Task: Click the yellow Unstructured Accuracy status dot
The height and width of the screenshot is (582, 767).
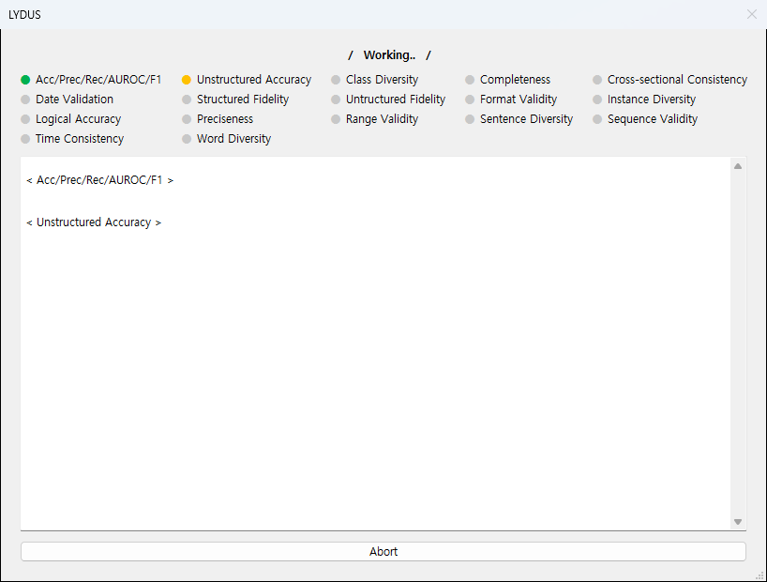Action: pyautogui.click(x=187, y=80)
